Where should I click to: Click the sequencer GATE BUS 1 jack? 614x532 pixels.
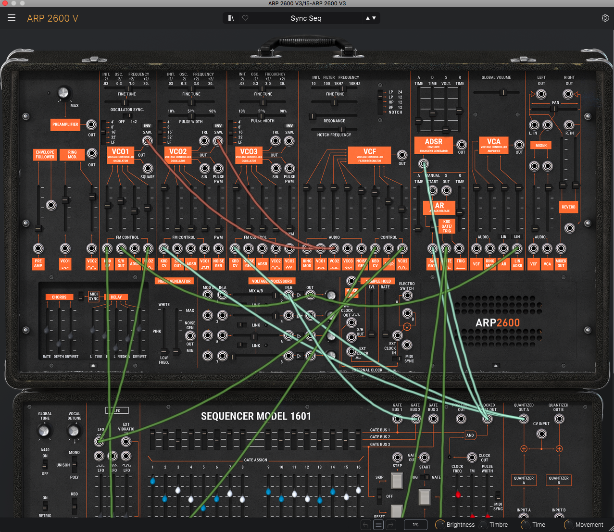click(397, 419)
